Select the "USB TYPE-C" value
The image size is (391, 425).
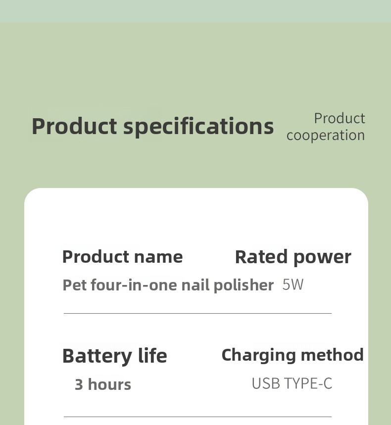[x=292, y=383]
